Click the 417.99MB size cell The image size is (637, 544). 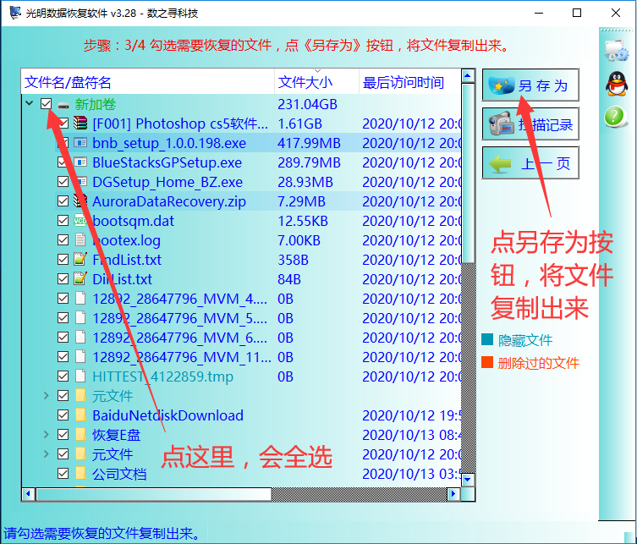click(x=309, y=143)
